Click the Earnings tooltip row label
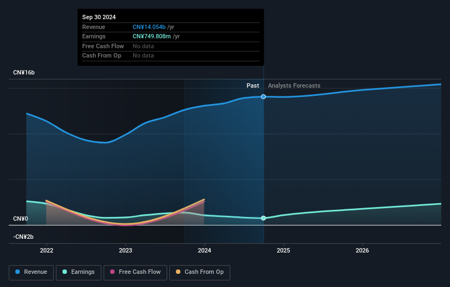Image resolution: width=450 pixels, height=287 pixels. click(94, 36)
